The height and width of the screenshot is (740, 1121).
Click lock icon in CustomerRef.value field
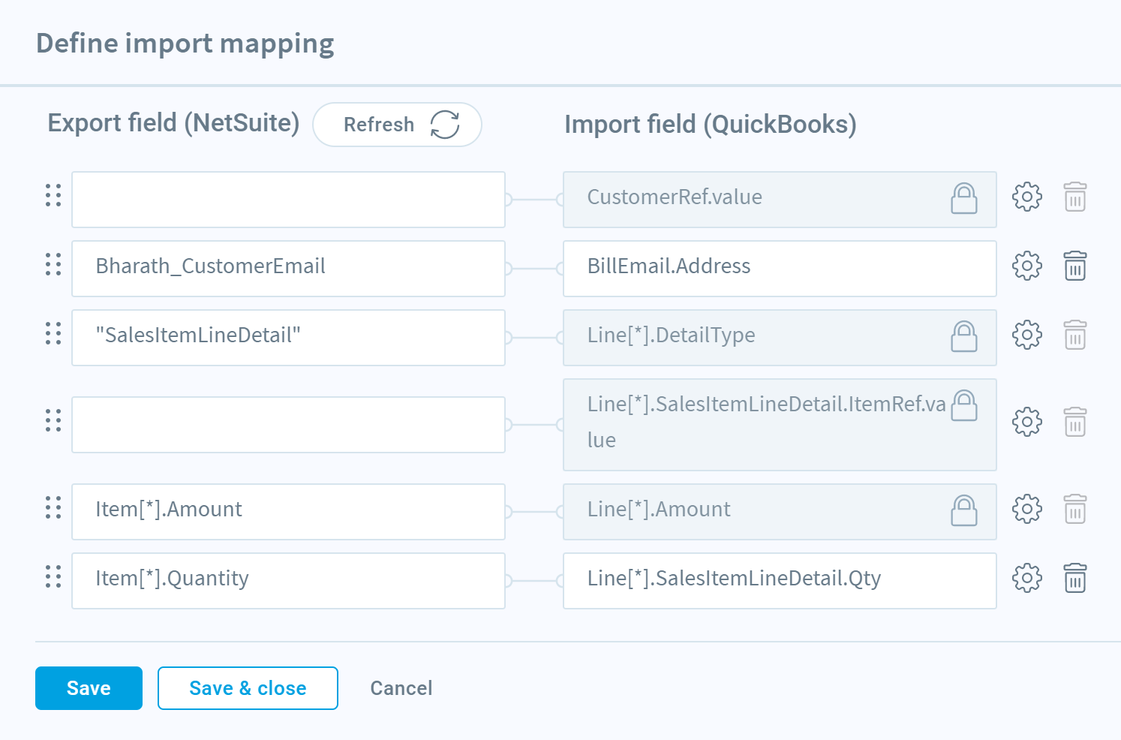[x=964, y=198]
